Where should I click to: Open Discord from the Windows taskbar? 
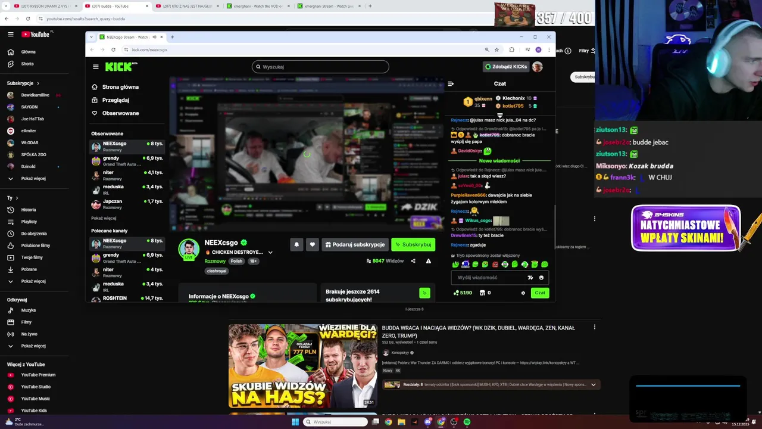(x=428, y=422)
